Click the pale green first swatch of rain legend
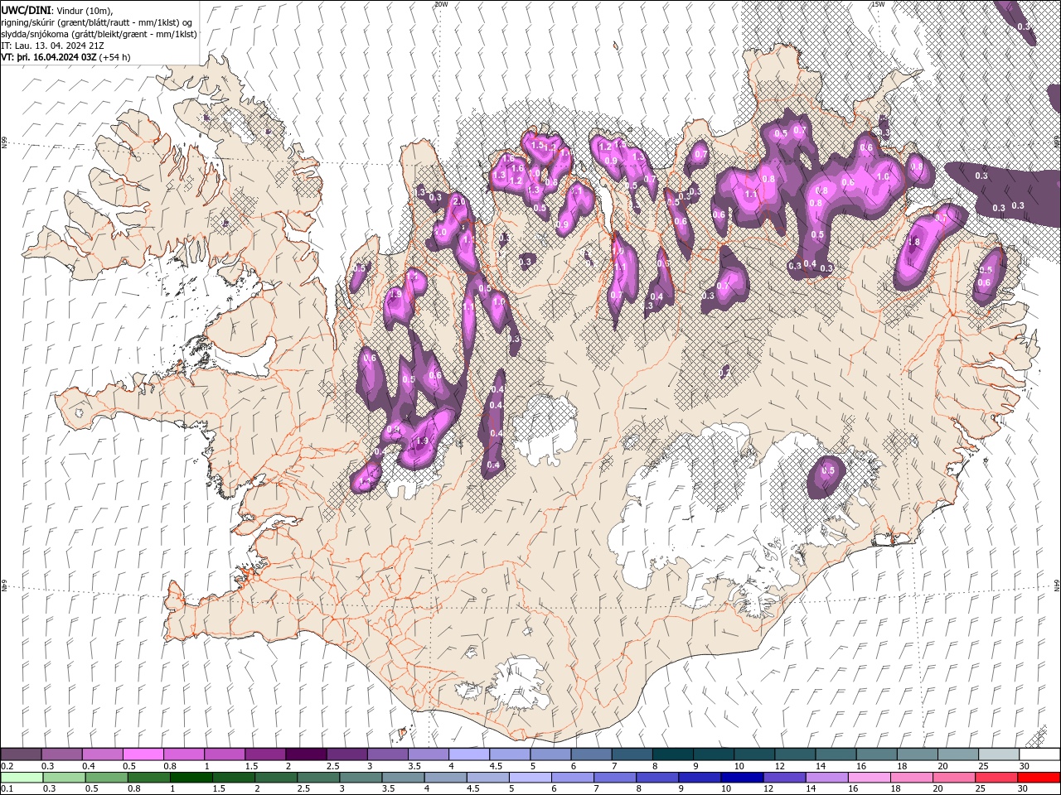Image resolution: width=1061 pixels, height=795 pixels. pyautogui.click(x=22, y=777)
